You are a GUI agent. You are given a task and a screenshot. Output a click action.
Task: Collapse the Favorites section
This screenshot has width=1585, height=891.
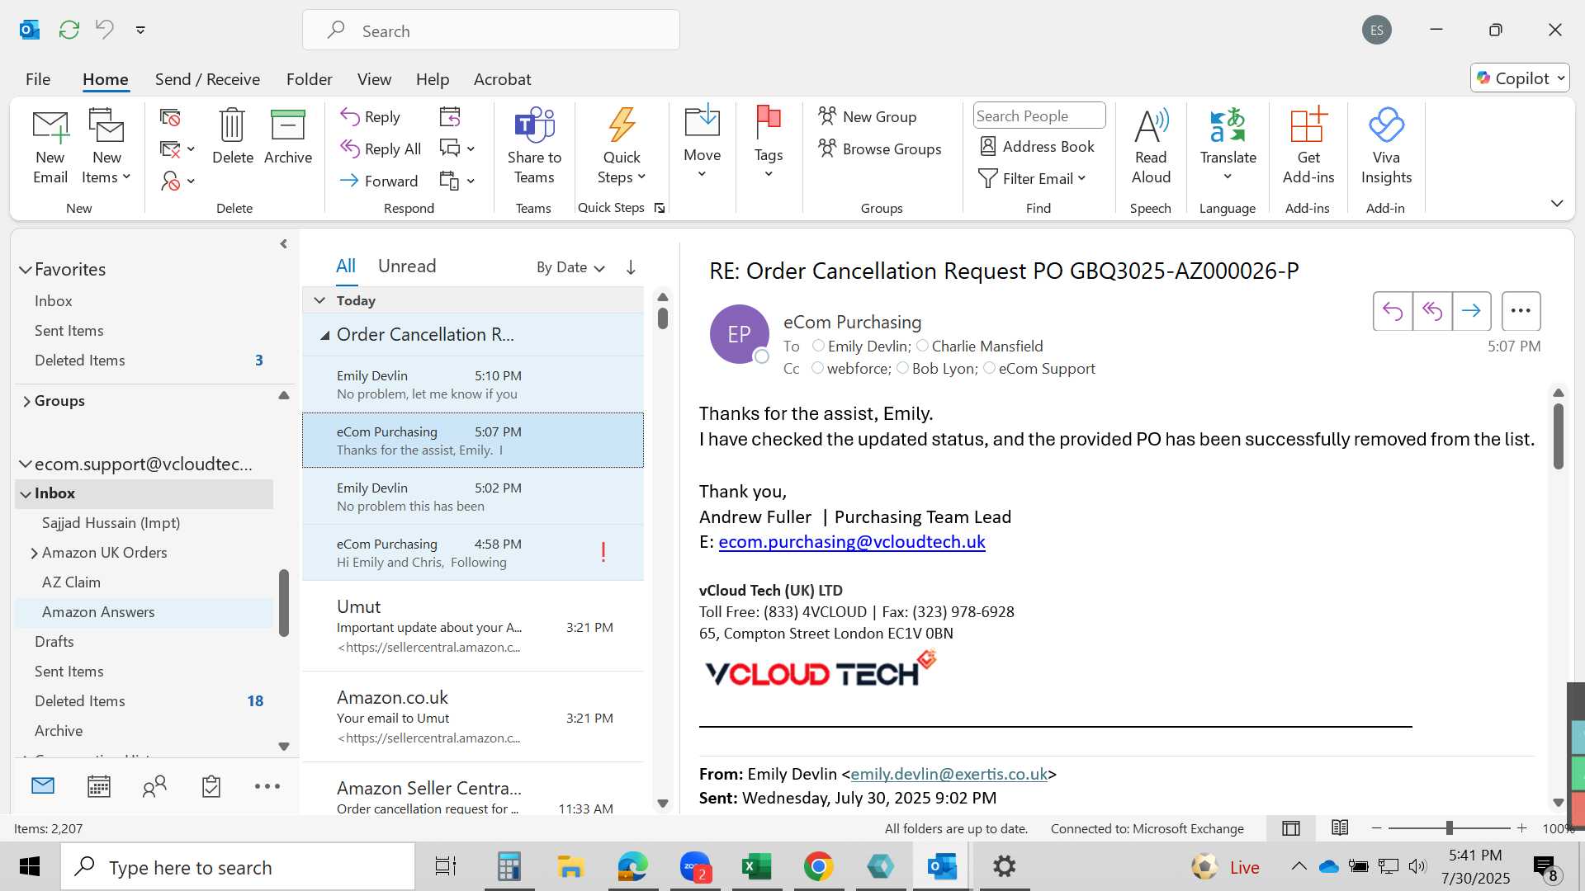pyautogui.click(x=26, y=270)
